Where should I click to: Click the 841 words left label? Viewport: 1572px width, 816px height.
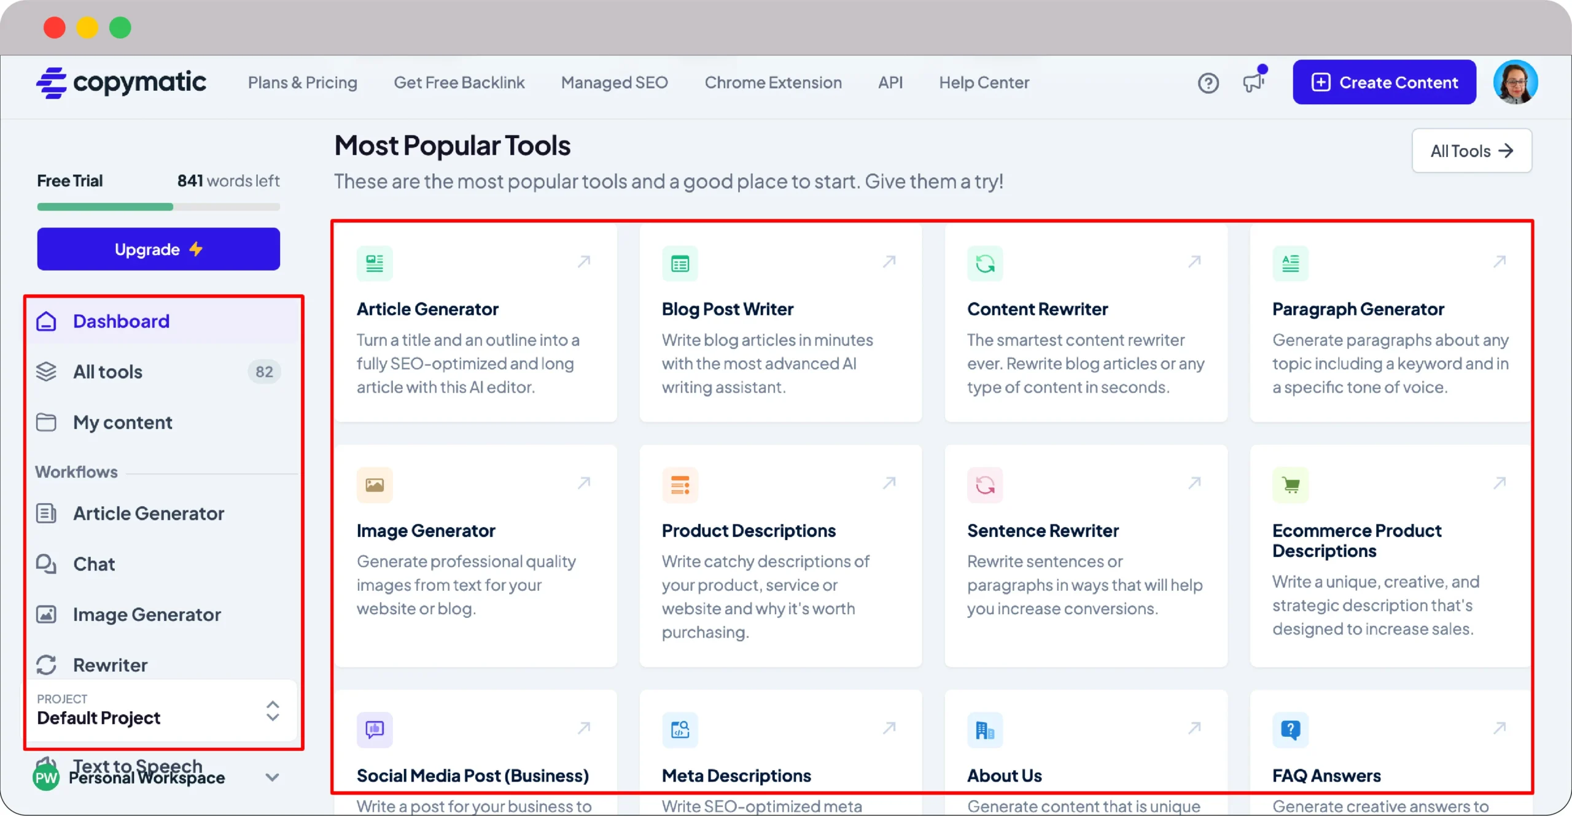coord(228,181)
